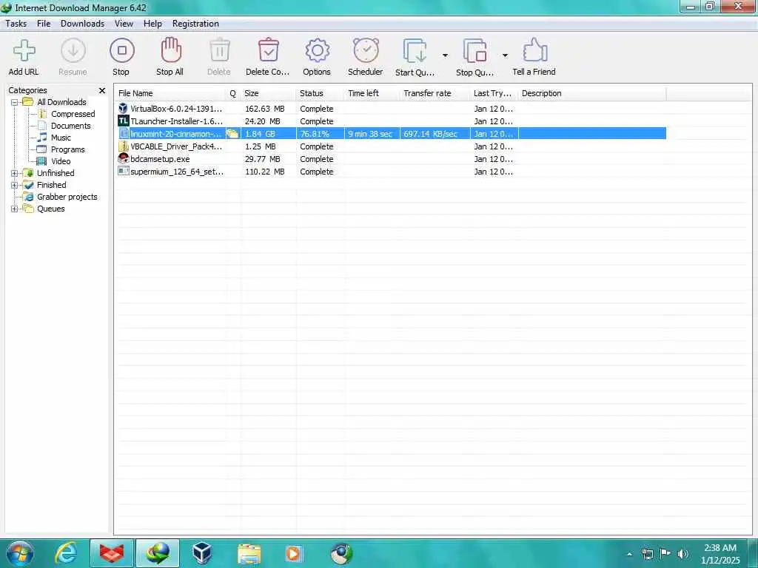Click the Delete Completed icon
The height and width of the screenshot is (568, 758).
[268, 50]
